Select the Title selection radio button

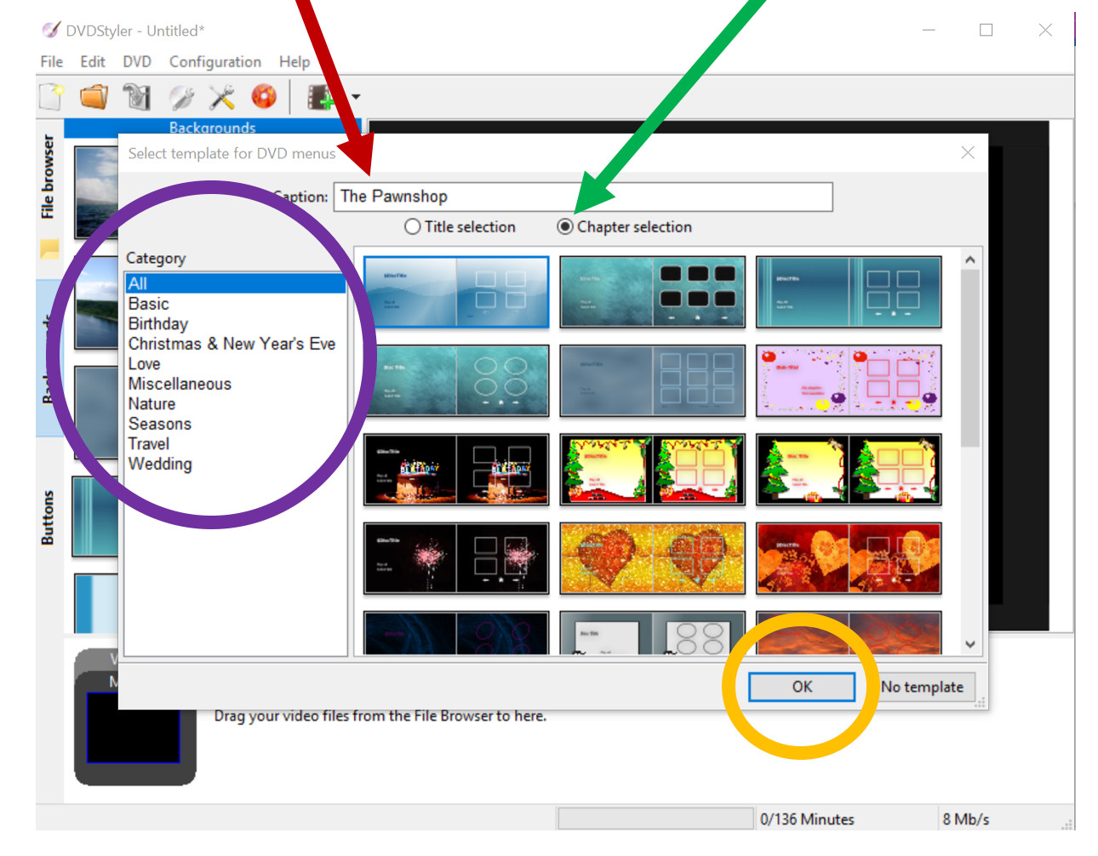click(413, 226)
